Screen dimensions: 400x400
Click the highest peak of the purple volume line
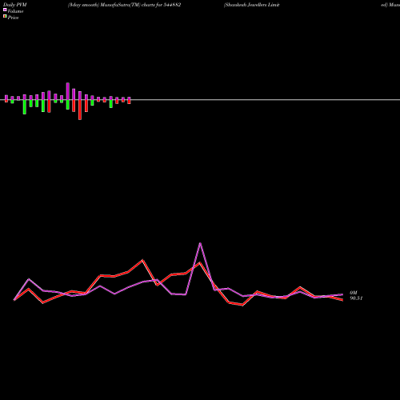click(200, 243)
